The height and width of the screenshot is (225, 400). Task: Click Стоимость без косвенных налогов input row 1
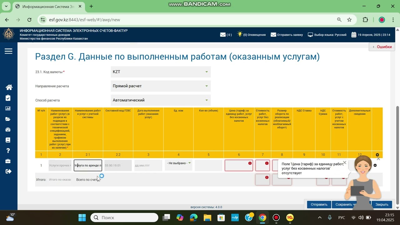(262, 165)
